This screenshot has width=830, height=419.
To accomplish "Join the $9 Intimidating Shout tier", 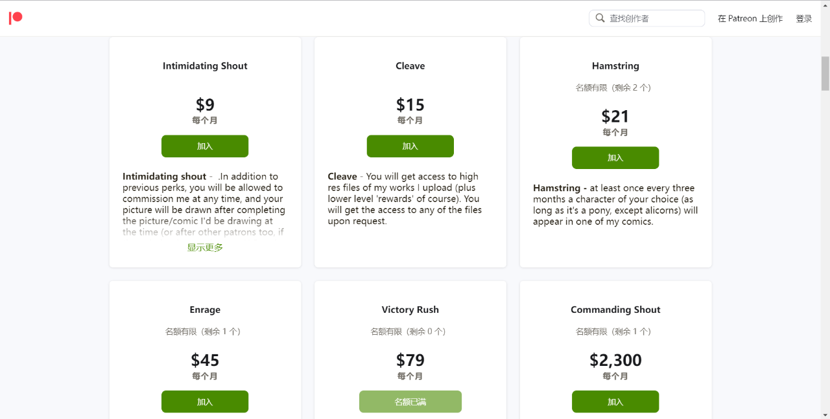I will [205, 146].
